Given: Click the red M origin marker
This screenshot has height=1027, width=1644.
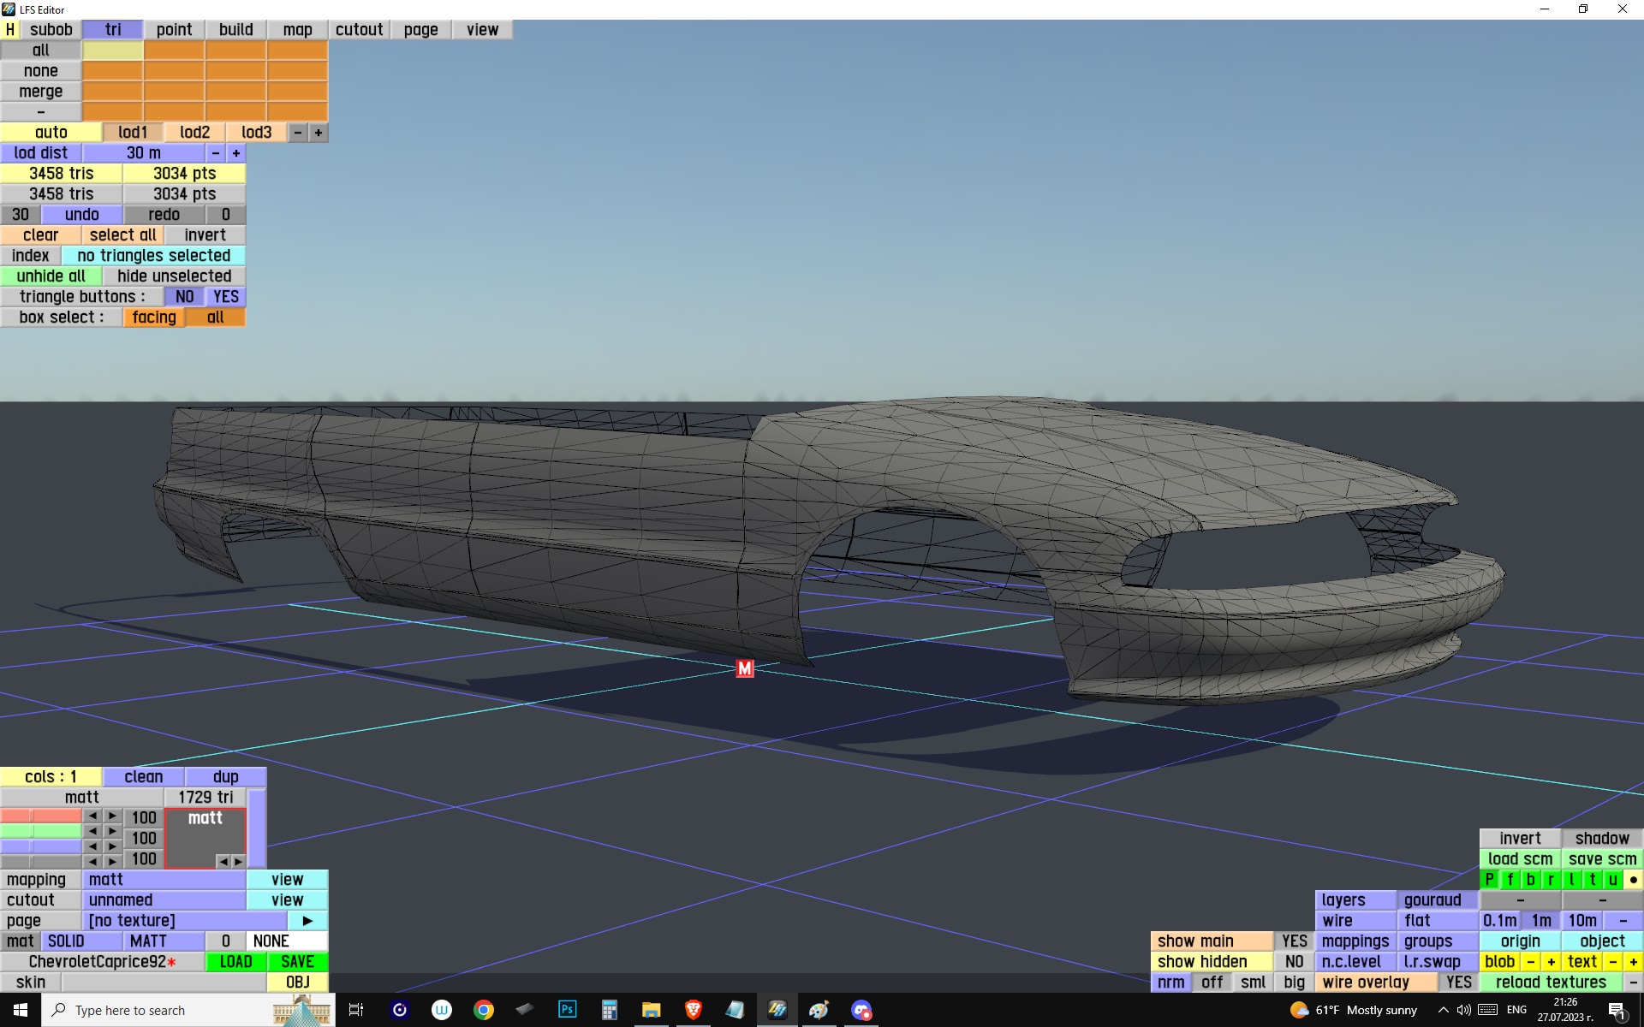Looking at the screenshot, I should tap(744, 668).
